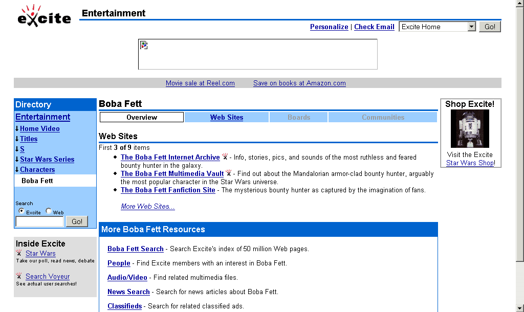The height and width of the screenshot is (312, 524).
Task: Click the down arrow beside Home Video
Action: pyautogui.click(x=17, y=128)
